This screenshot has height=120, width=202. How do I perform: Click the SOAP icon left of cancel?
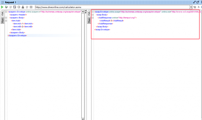[27, 7]
